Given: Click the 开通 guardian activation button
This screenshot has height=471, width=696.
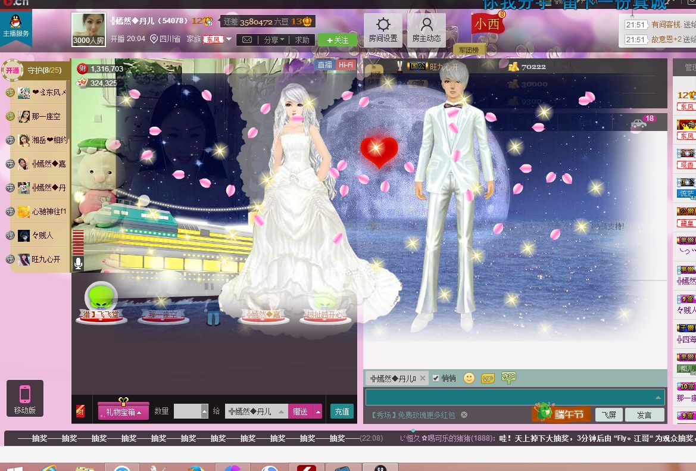Looking at the screenshot, I should [x=13, y=70].
